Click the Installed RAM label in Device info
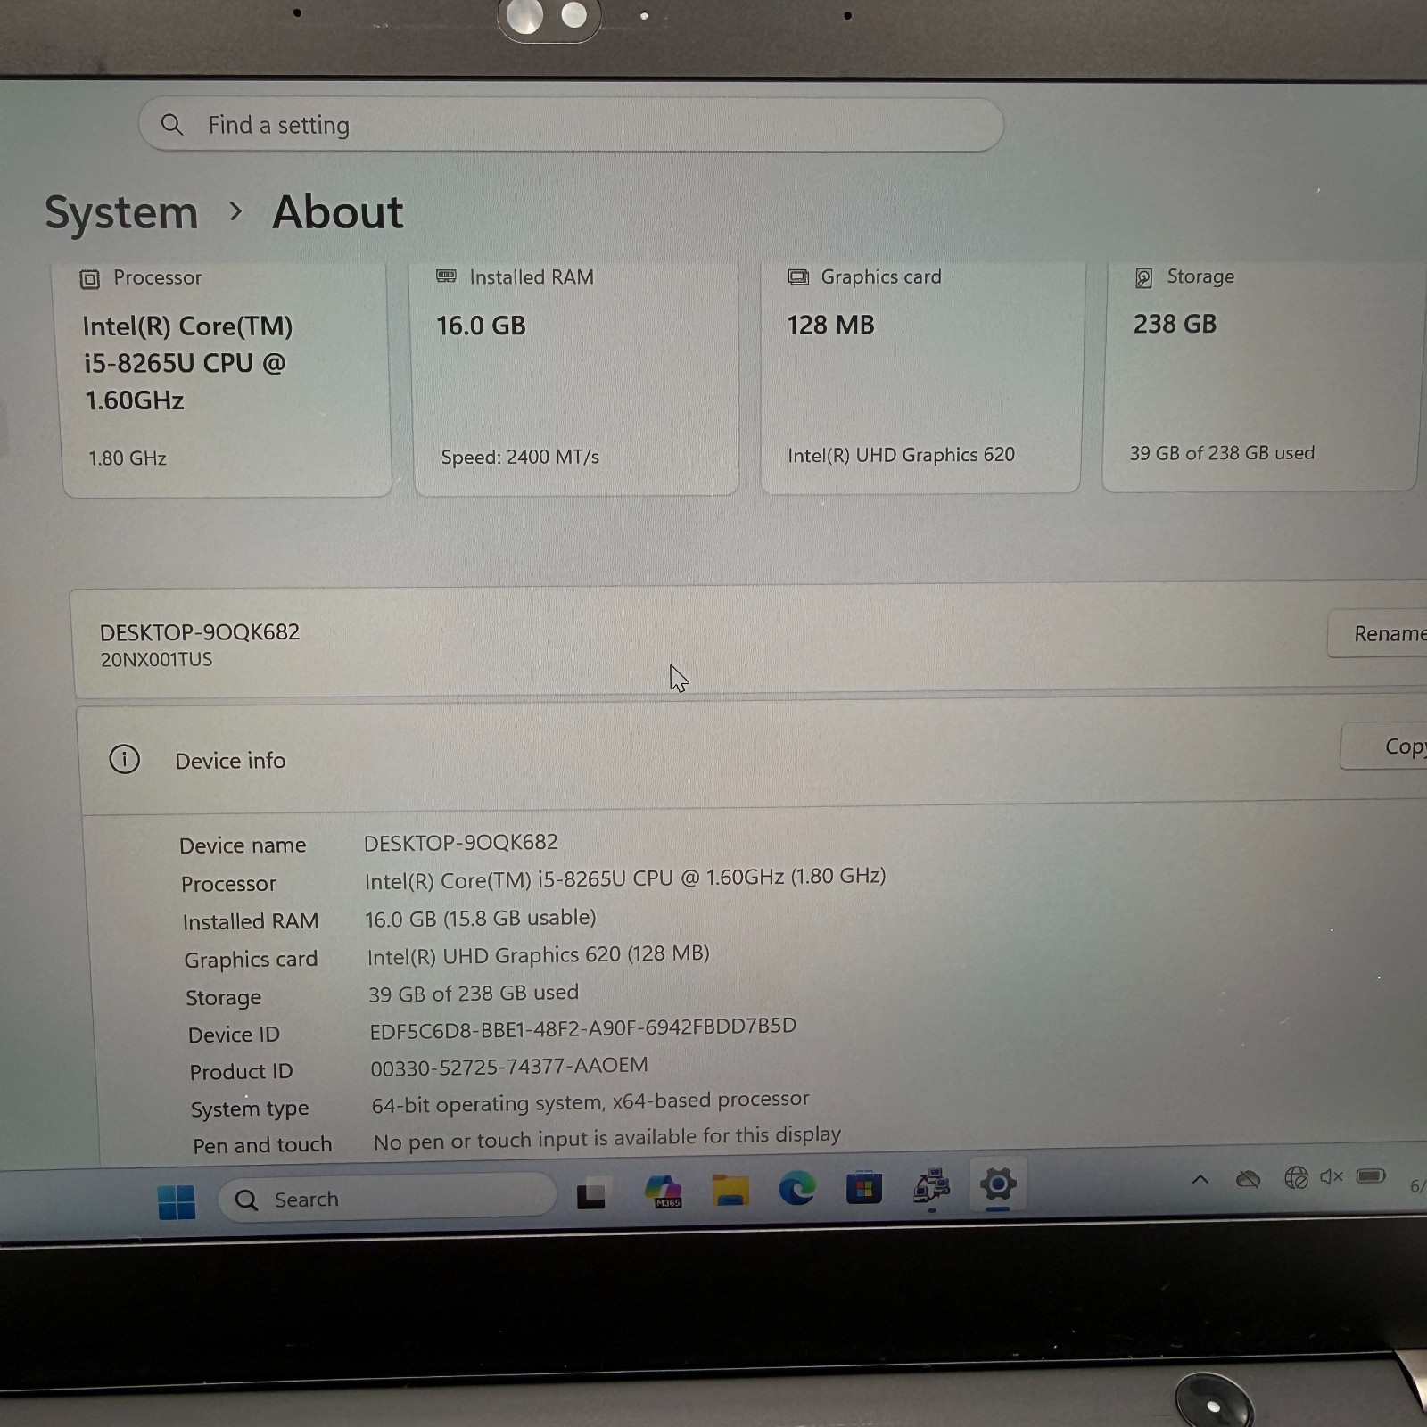 click(251, 921)
